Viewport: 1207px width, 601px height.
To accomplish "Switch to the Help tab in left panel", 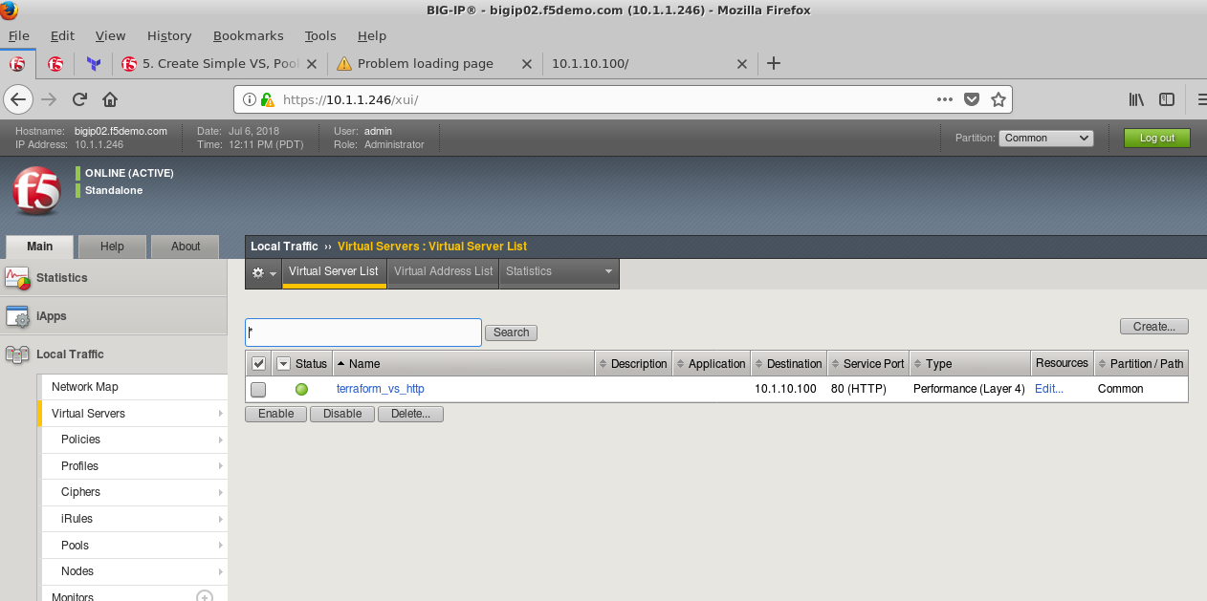I will click(112, 247).
